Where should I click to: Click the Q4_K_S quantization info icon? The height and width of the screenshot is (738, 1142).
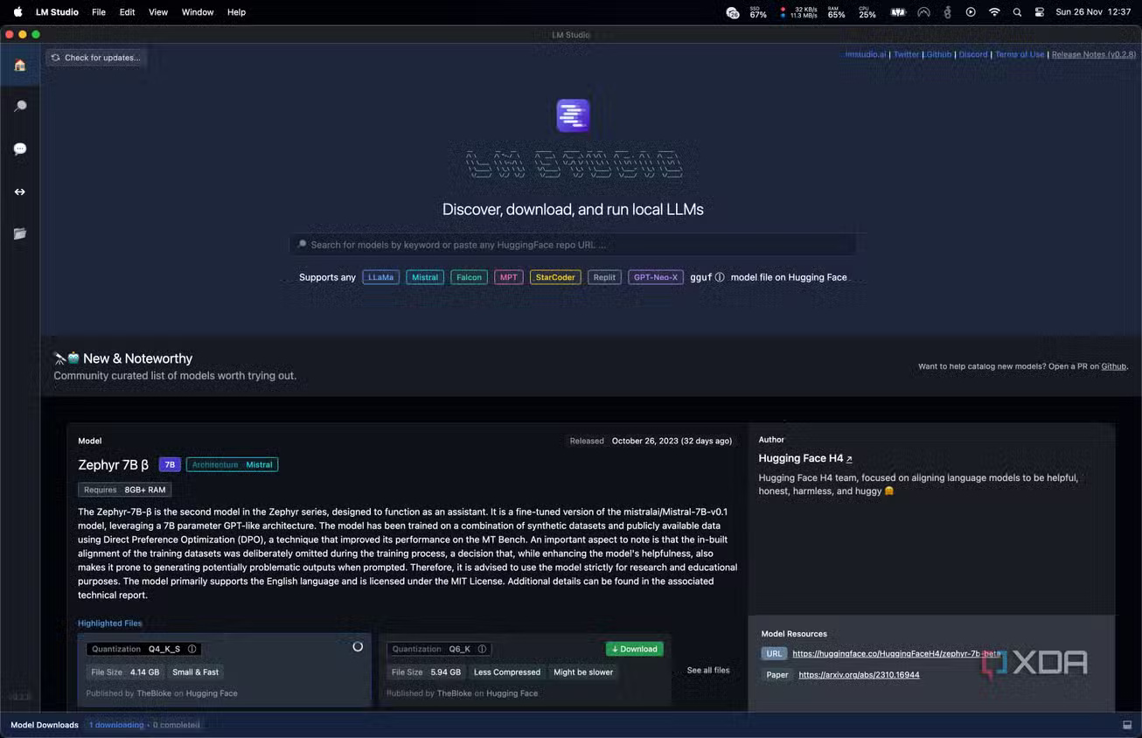click(x=191, y=649)
